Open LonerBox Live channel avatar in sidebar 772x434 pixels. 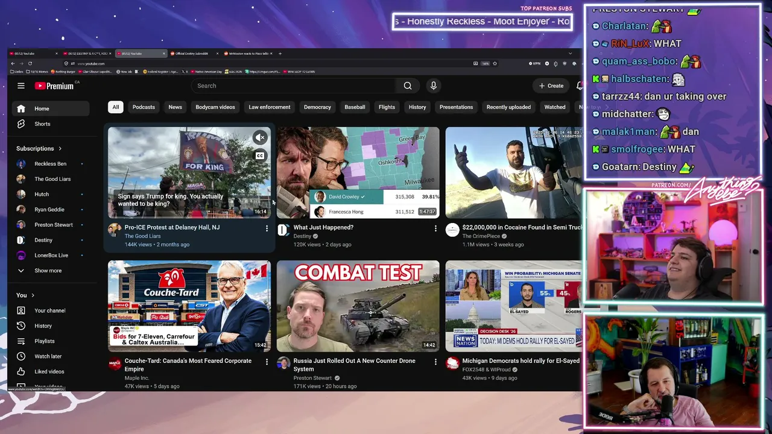click(21, 255)
